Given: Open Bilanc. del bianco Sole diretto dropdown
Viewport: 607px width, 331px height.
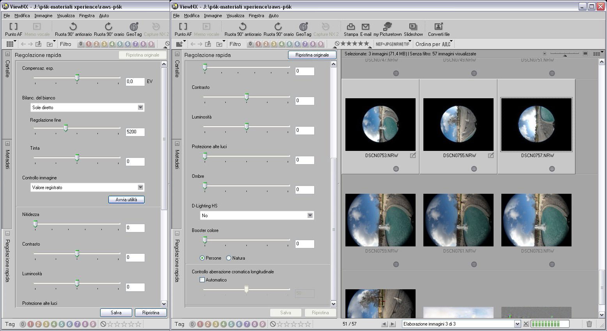Looking at the screenshot, I should pyautogui.click(x=87, y=107).
